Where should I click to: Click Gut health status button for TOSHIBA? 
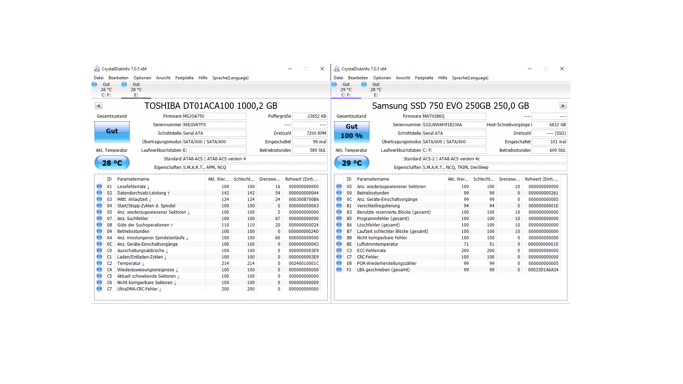click(x=112, y=131)
